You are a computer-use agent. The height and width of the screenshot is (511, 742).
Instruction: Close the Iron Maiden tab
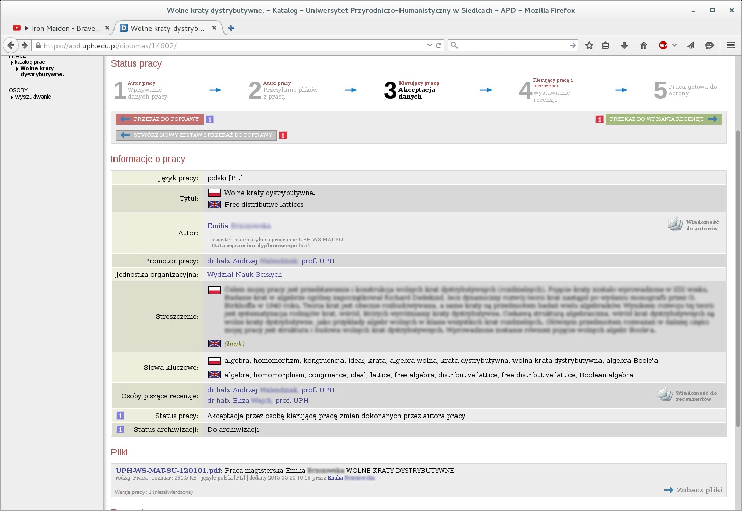[x=107, y=28]
